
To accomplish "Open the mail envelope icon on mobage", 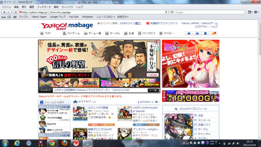I will coord(189,33).
